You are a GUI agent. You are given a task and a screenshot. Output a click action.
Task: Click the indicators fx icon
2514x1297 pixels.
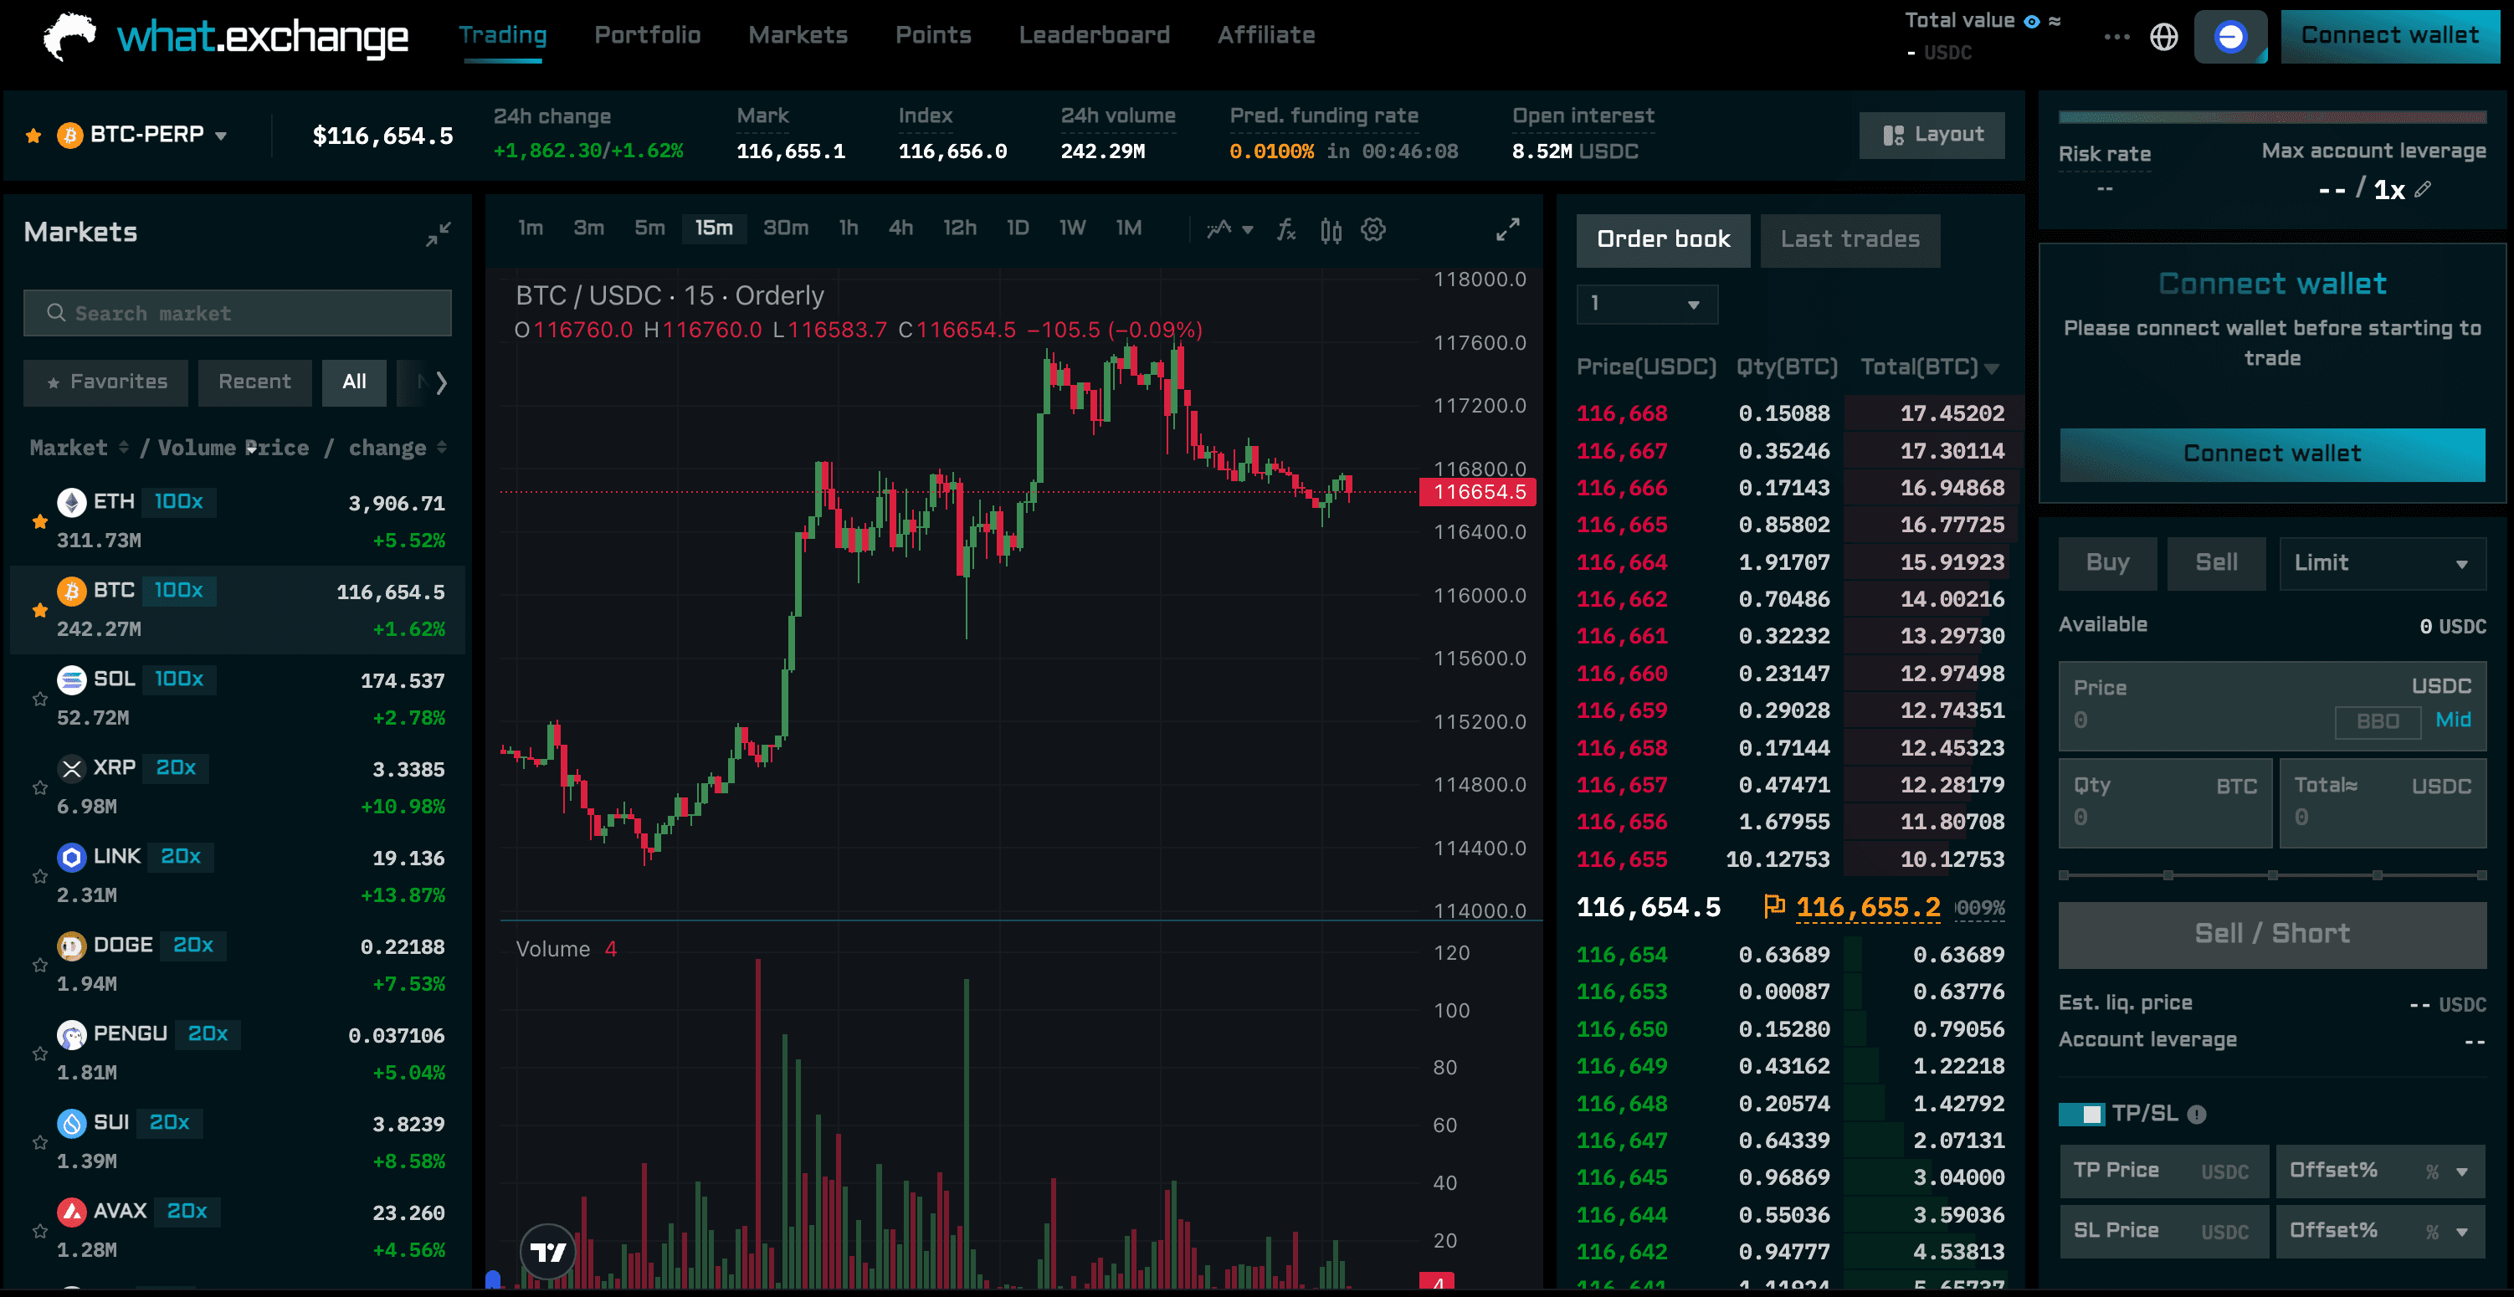tap(1286, 229)
